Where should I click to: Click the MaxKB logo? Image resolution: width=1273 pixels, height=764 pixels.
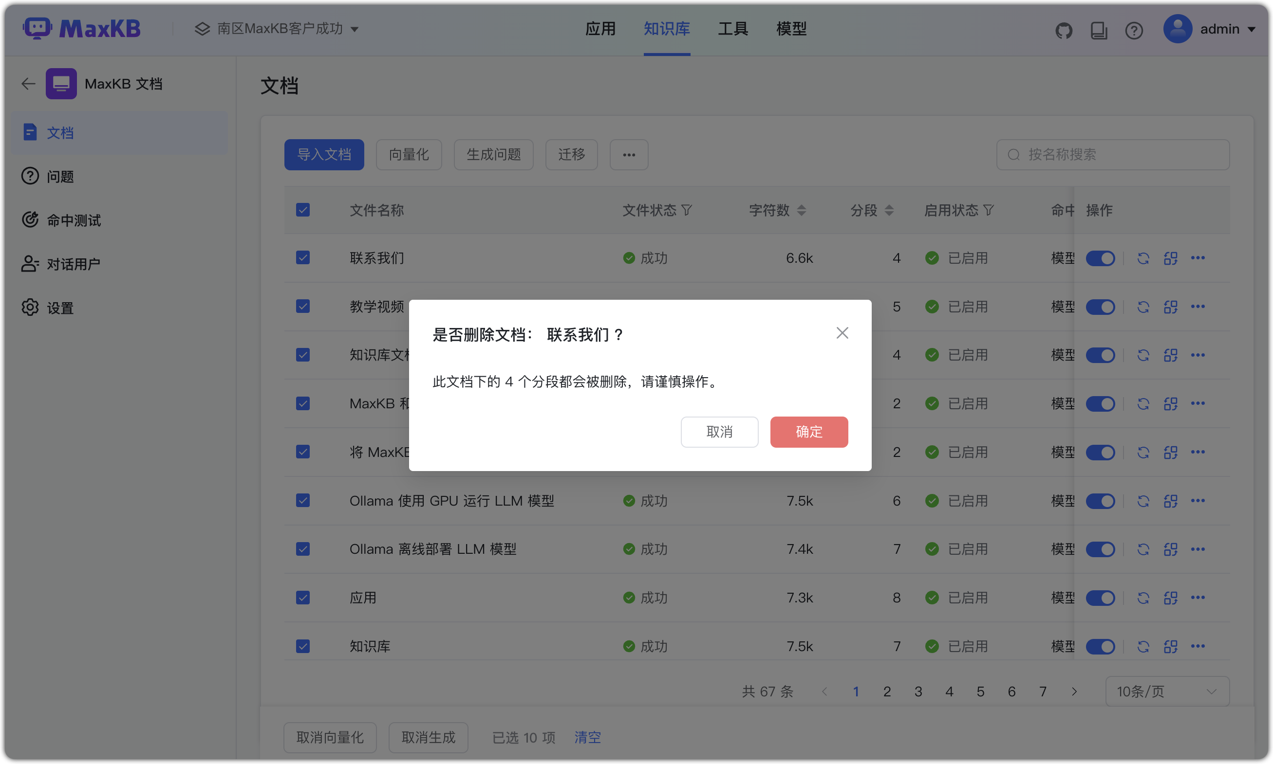tap(81, 28)
